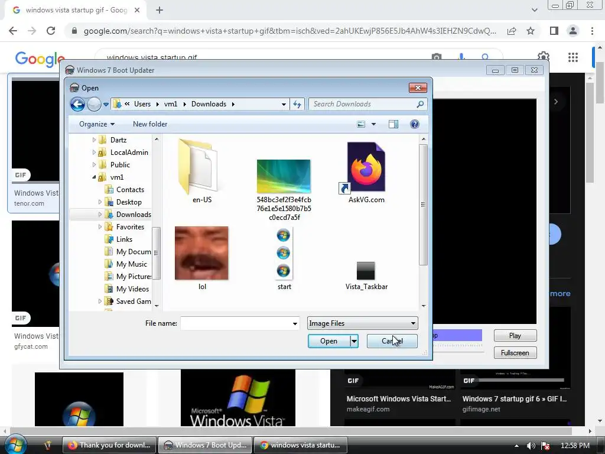Image resolution: width=605 pixels, height=454 pixels.
Task: Click Play button in Boot Updater
Action: coord(515,336)
